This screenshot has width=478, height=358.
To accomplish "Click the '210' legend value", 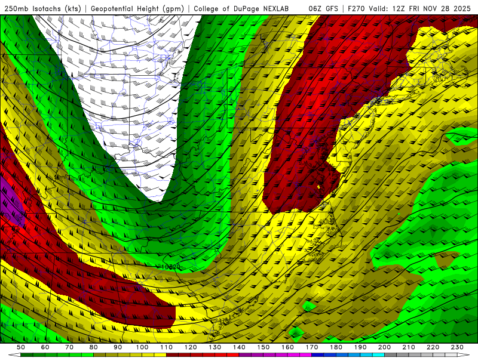I will (409, 347).
